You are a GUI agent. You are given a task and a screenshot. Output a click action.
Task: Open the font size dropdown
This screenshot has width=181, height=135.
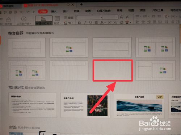(x=110, y=17)
